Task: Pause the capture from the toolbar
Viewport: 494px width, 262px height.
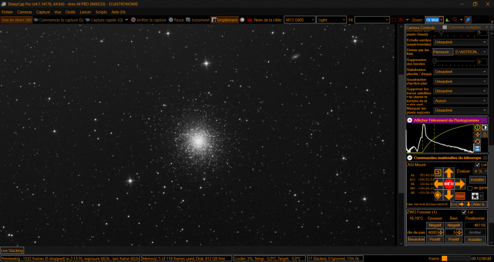Action: tap(176, 20)
